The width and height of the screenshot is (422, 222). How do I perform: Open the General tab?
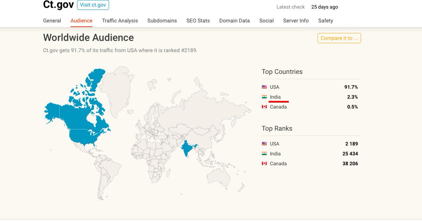click(x=52, y=21)
